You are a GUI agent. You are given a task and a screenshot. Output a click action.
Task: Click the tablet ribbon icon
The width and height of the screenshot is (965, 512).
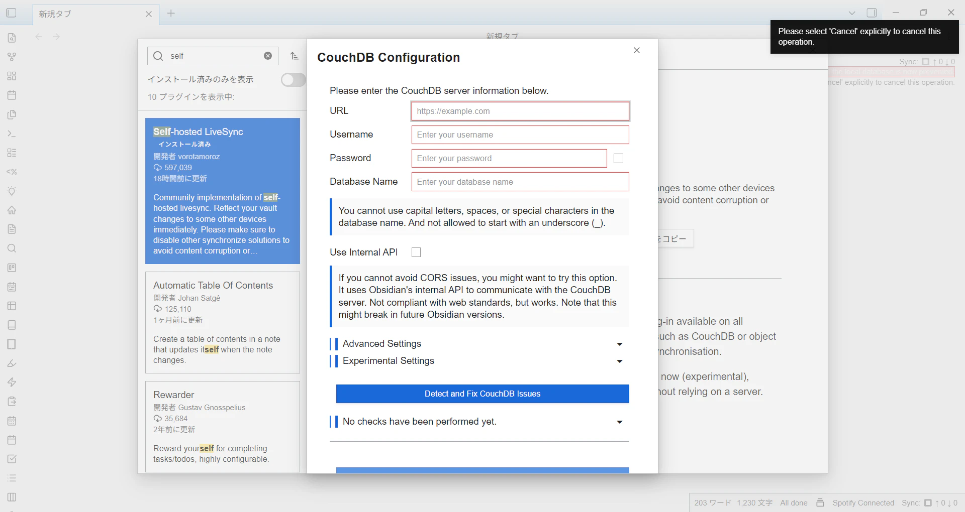coord(12,344)
